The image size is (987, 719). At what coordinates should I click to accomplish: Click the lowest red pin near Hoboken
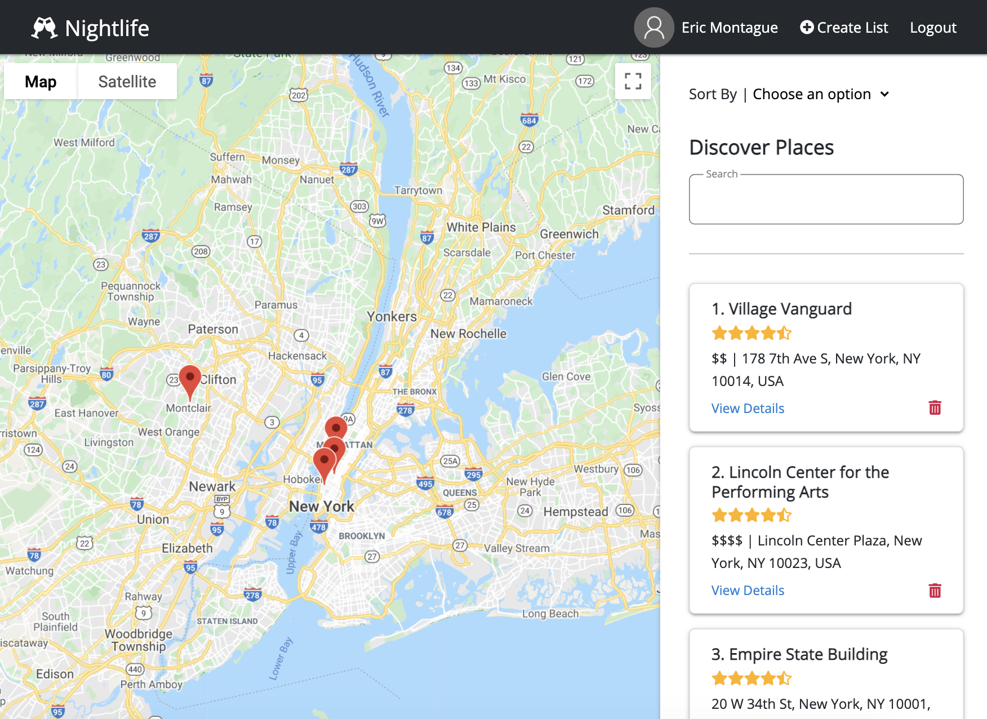(324, 465)
